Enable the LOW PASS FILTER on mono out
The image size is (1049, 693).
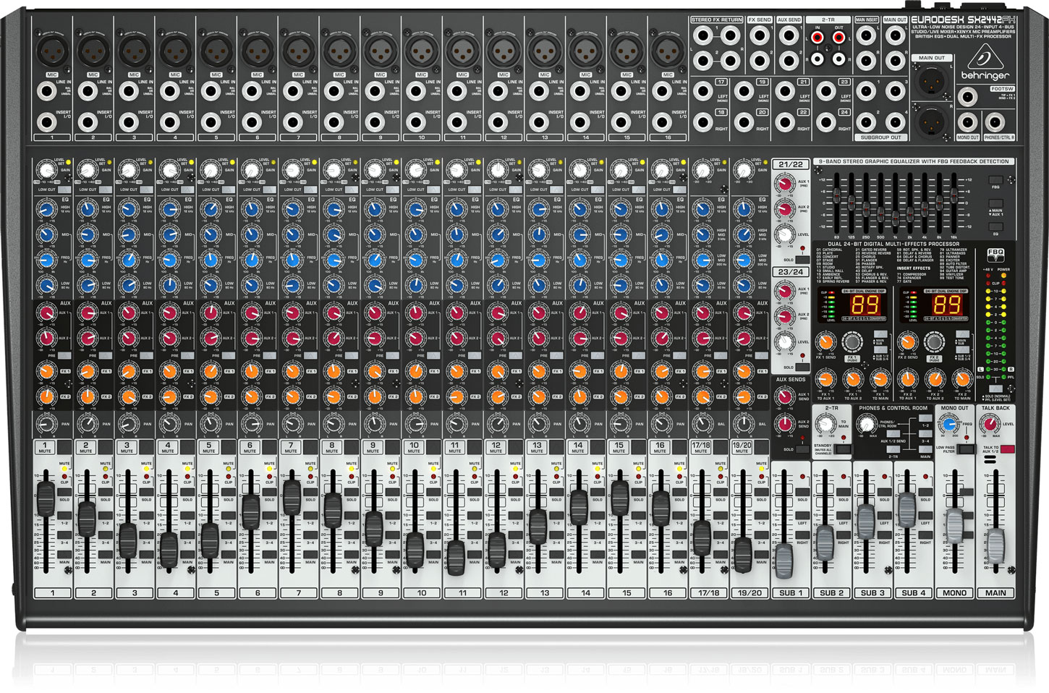pyautogui.click(x=967, y=449)
